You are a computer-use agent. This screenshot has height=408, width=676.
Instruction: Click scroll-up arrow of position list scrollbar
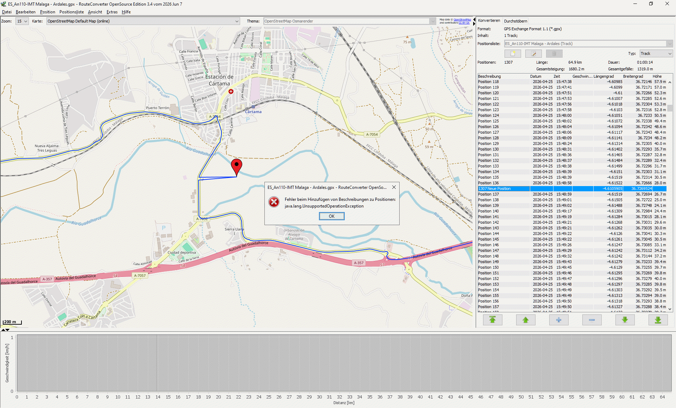[x=670, y=82]
